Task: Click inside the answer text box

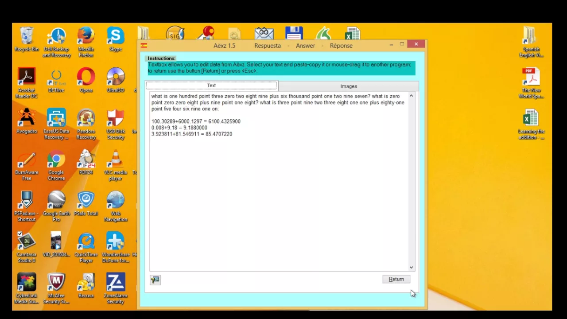Action: [x=279, y=182]
